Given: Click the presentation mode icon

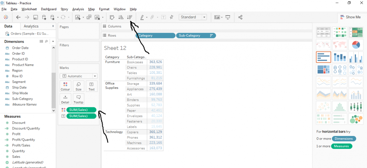Looking at the screenshot, I should coord(228,17).
